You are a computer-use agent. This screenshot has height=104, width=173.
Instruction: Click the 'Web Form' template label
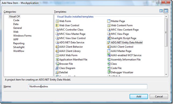pyautogui.click(x=65, y=21)
